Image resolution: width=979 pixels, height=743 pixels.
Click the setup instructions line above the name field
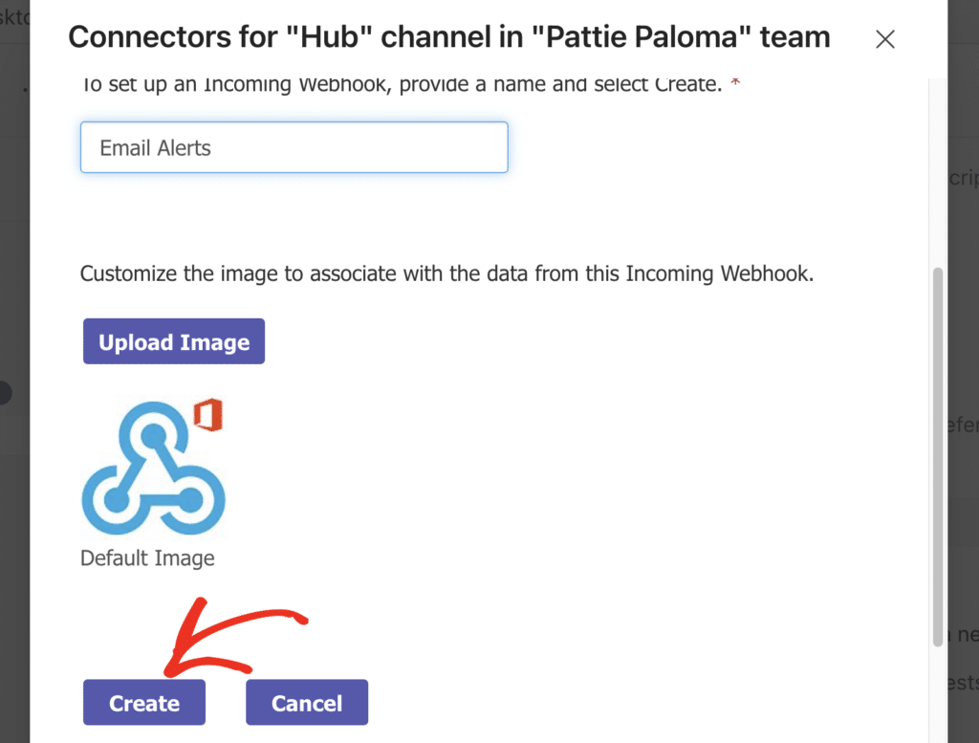point(402,84)
